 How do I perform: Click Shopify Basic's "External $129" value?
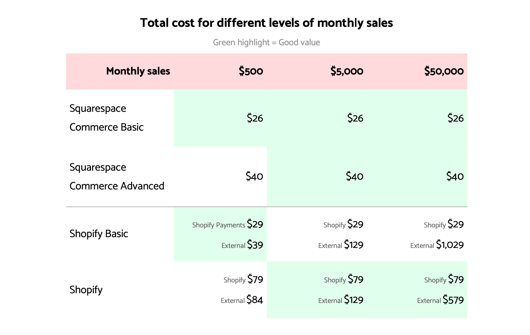[x=341, y=245]
